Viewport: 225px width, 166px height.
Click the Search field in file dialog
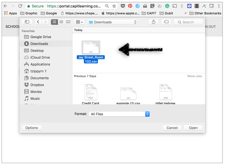(x=188, y=22)
